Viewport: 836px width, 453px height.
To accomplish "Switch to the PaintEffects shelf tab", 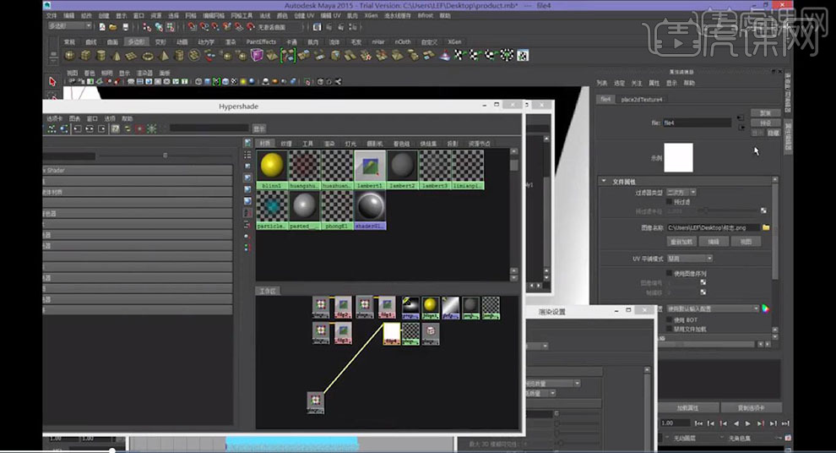I will 261,41.
